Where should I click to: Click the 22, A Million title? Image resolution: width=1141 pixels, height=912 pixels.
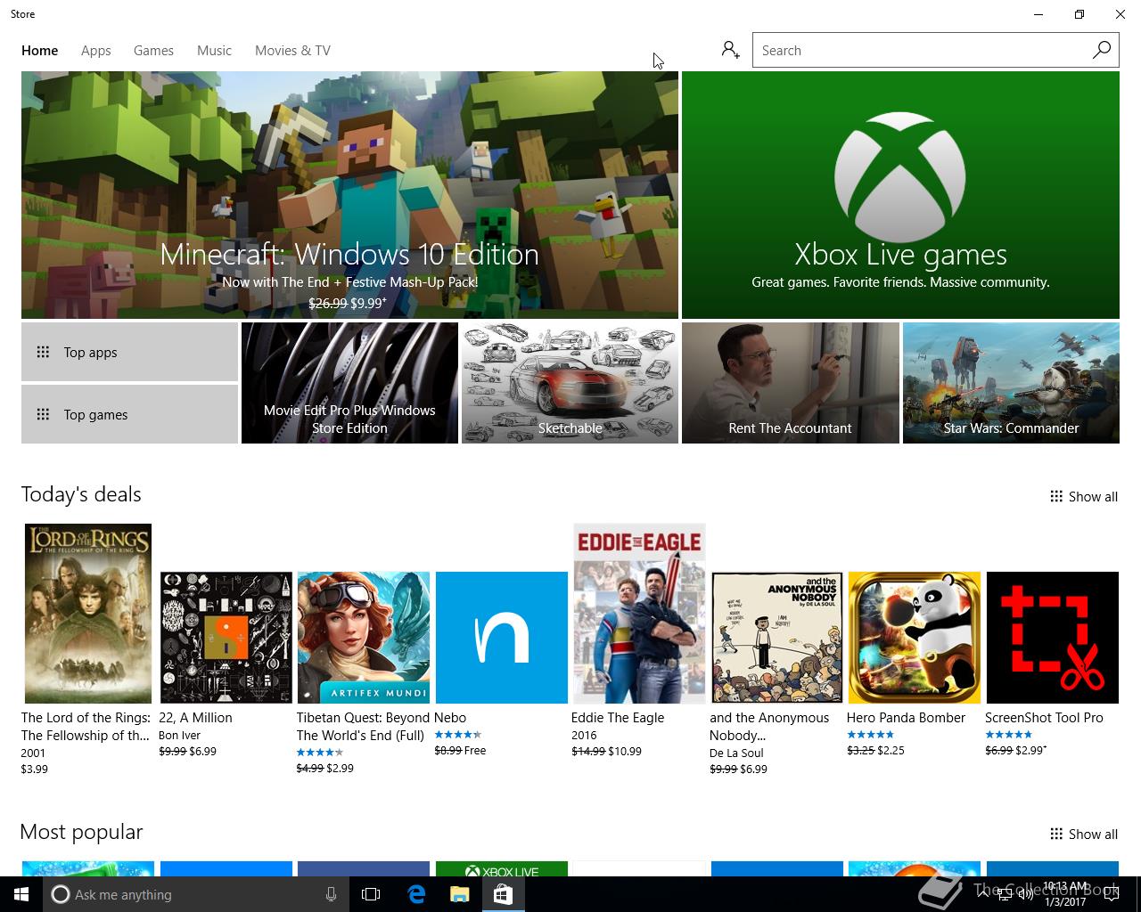195,718
